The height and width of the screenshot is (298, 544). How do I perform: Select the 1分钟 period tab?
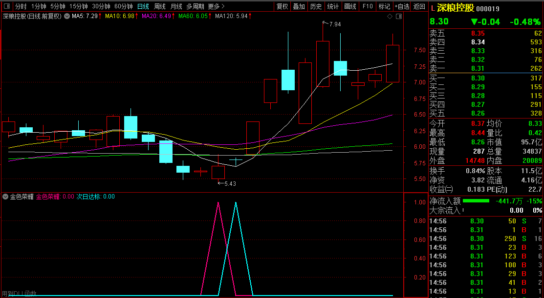pos(39,6)
